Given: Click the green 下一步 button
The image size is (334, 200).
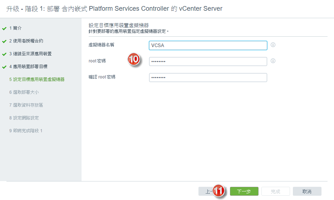Looking at the screenshot, I should (244, 191).
